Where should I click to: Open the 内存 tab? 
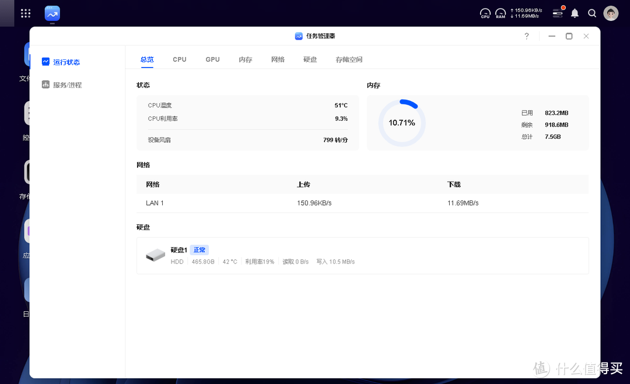[246, 59]
